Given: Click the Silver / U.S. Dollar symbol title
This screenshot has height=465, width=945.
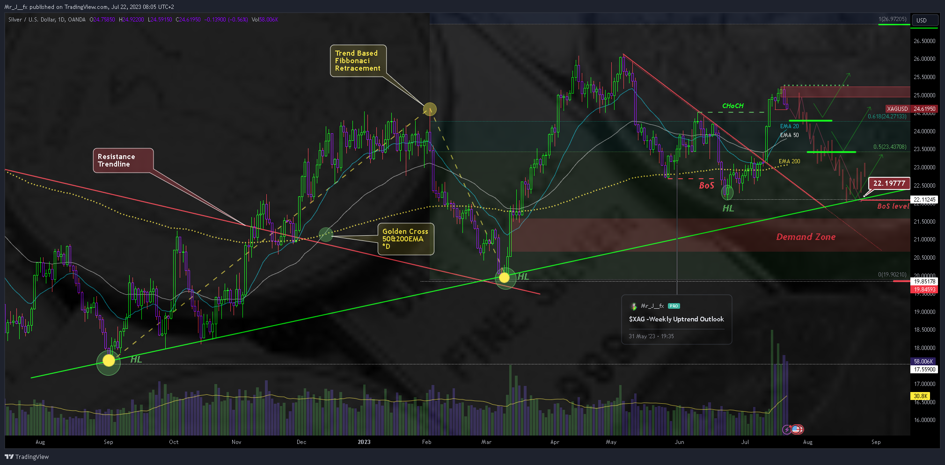Looking at the screenshot, I should [x=47, y=20].
